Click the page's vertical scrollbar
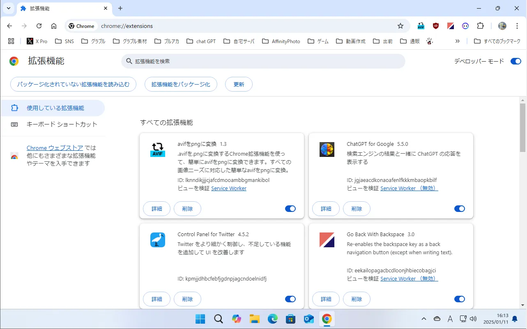 (x=522, y=127)
